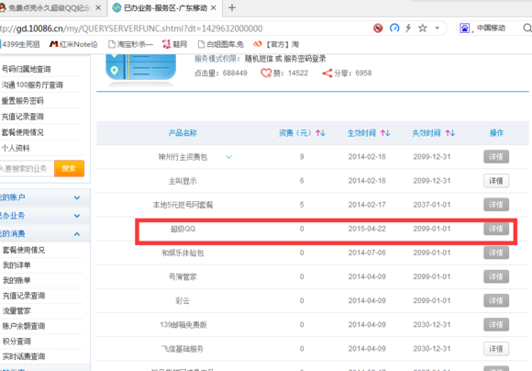The height and width of the screenshot is (371, 532).
Task: Click 详情 for 彩云
Action: pos(496,300)
